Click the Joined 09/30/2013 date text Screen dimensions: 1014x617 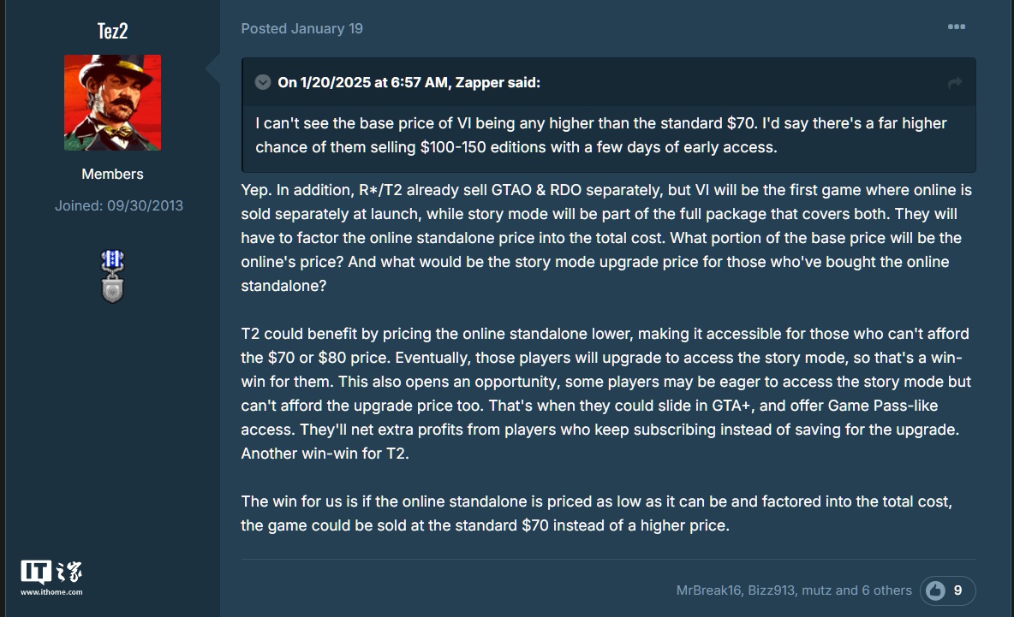click(x=119, y=205)
